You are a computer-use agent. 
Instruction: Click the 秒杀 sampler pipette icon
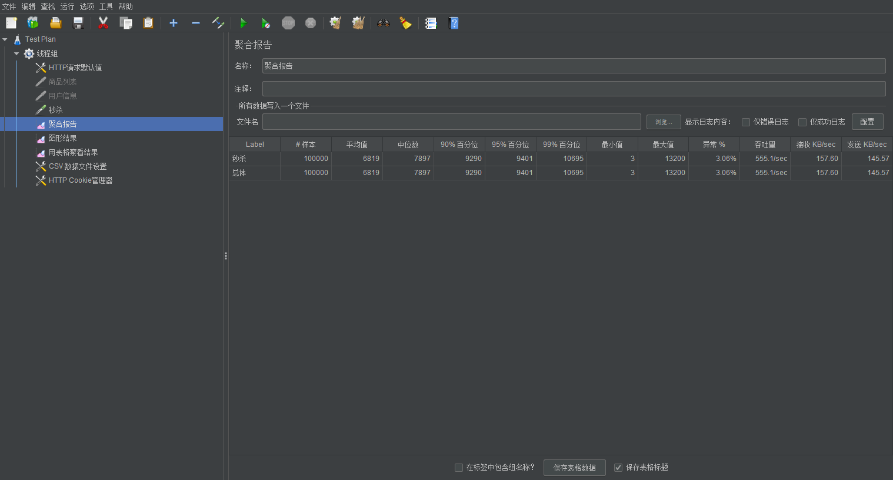[x=41, y=110]
